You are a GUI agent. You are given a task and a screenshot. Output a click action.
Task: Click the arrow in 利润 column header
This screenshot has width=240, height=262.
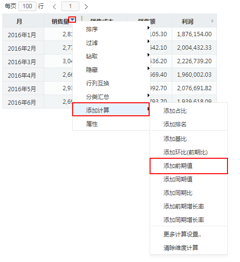pyautogui.click(x=213, y=21)
